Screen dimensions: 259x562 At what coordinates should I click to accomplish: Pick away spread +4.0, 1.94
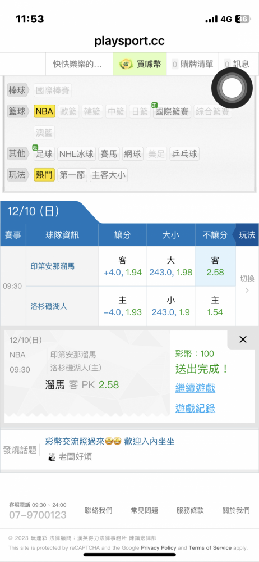123,266
